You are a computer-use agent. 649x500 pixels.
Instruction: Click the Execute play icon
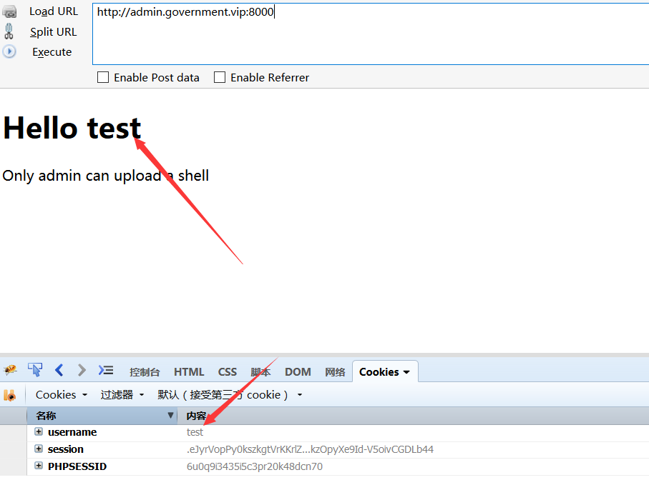(9, 51)
